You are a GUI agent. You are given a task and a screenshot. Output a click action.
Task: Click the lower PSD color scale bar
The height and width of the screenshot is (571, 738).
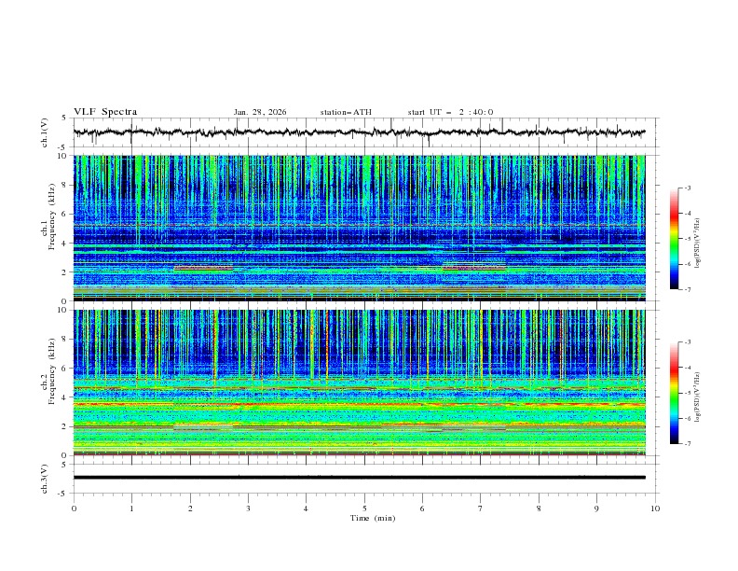click(675, 393)
